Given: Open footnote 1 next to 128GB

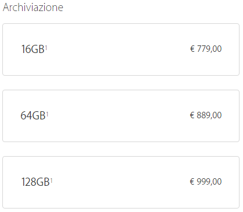Looking at the screenshot, I should [x=51, y=181].
